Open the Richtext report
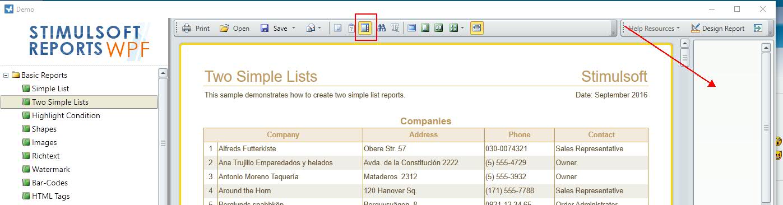The image size is (783, 205). click(x=46, y=156)
